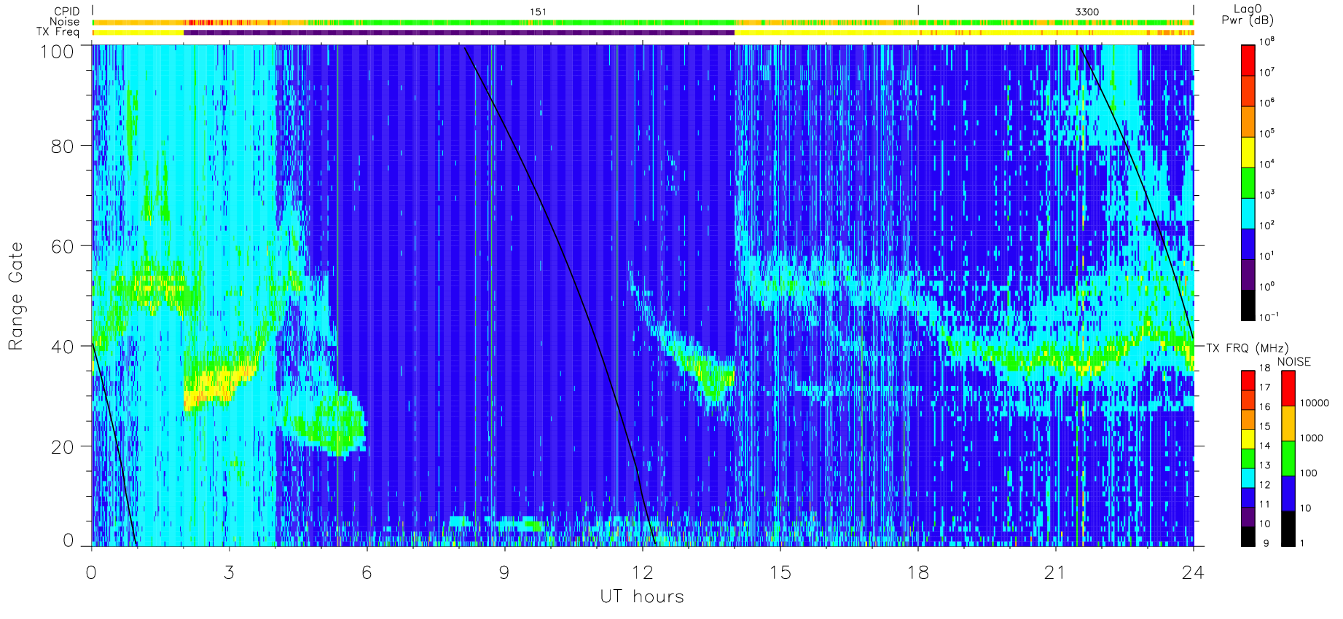1343x619 pixels.
Task: Click the CPID value "151"
Action: tap(538, 12)
